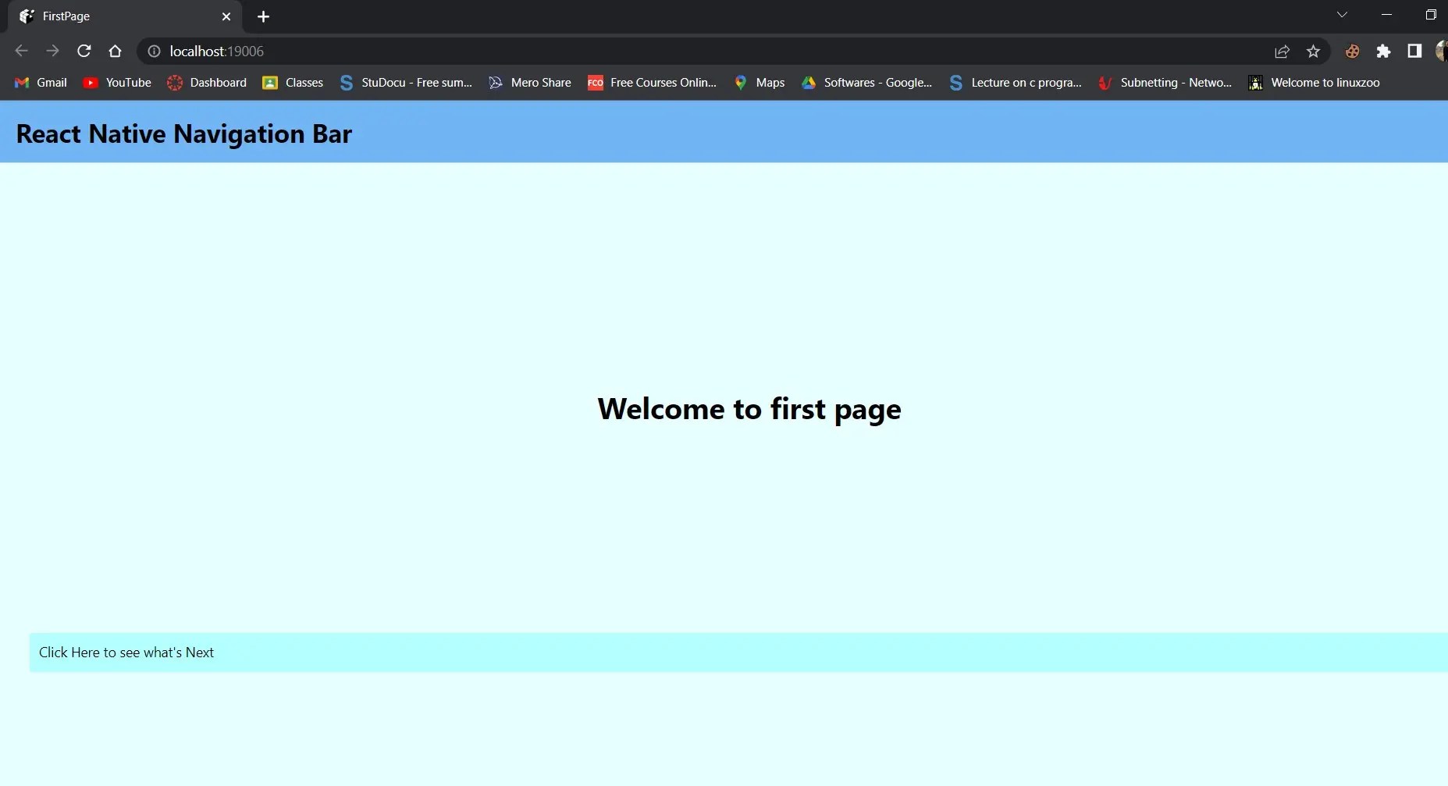Screen dimensions: 1448x786
Task: Open the Welcome to linuxzoo bookmark
Action: click(1315, 82)
